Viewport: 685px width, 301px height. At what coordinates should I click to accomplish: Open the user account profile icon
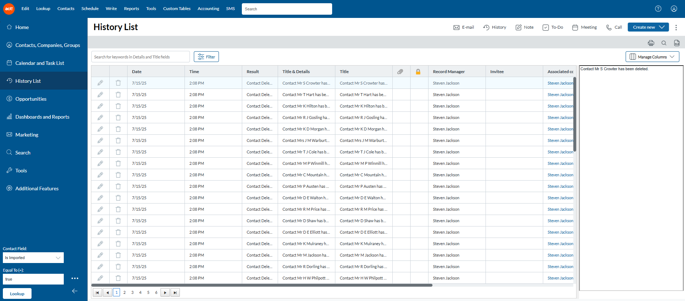pos(674,9)
